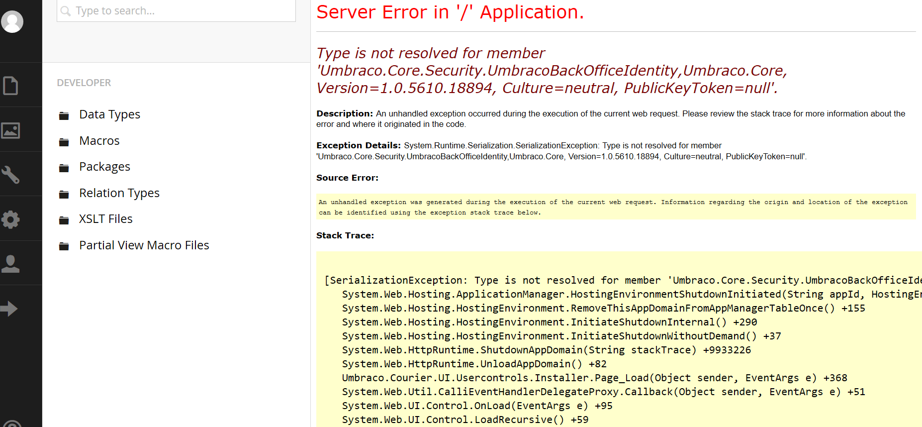Click the search magnifier icon

(66, 11)
